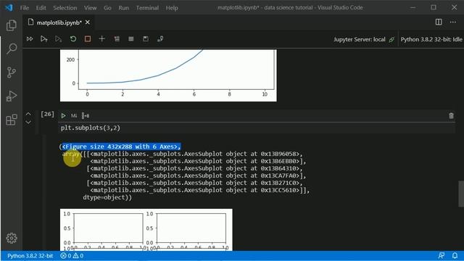Image resolution: width=464 pixels, height=261 pixels.
Task: Open the errors and warnings indicator
Action: [x=72, y=256]
